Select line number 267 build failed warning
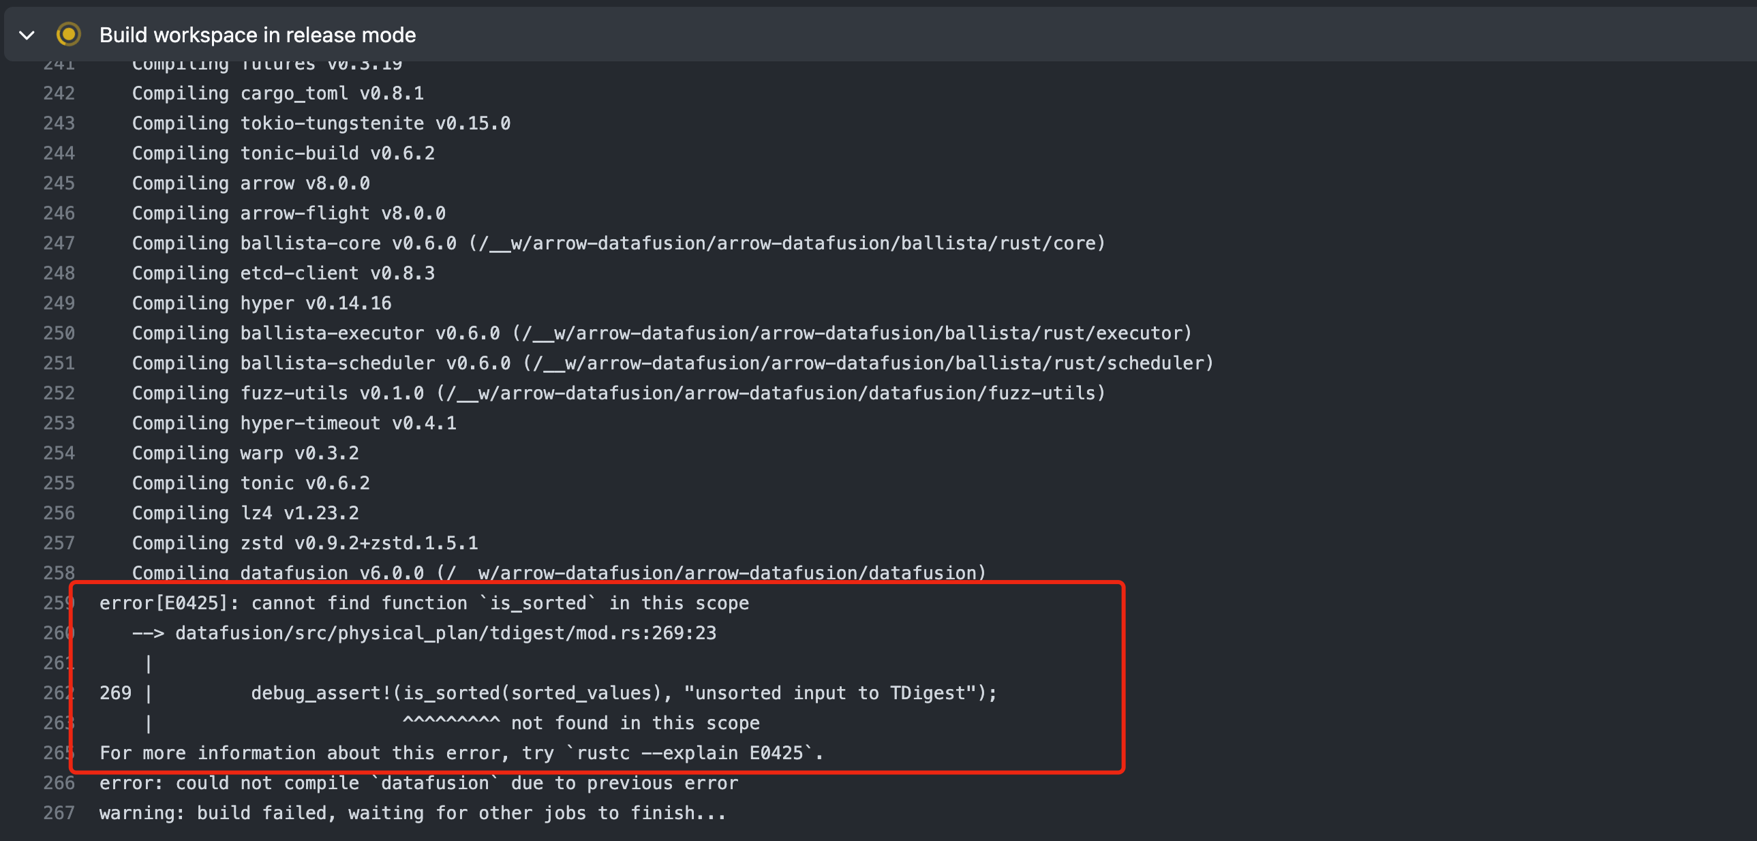Screen dimensions: 1757x841 (x=59, y=813)
